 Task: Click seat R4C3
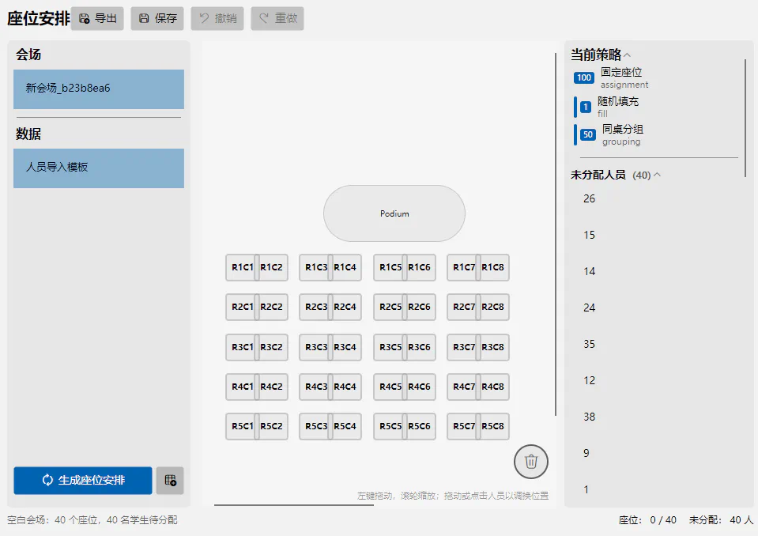(315, 387)
